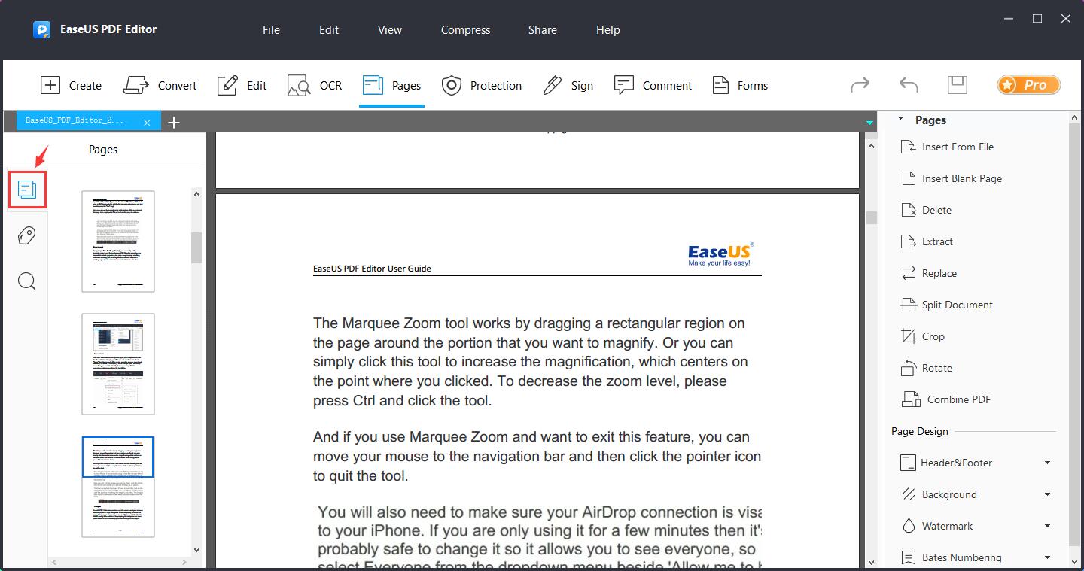Screen dimensions: 1084x571
Task: Select the Edit tool in toolbar
Action: (242, 85)
